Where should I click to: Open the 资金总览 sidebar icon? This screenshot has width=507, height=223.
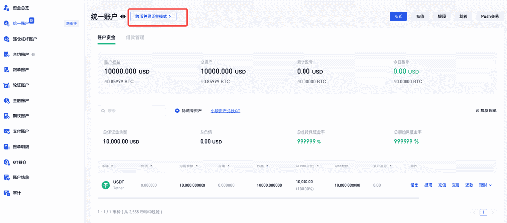pyautogui.click(x=7, y=8)
